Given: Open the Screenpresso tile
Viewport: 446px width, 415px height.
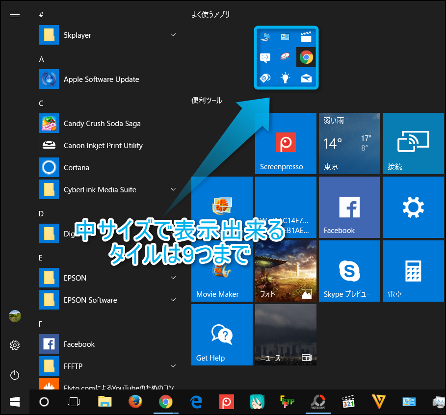Looking at the screenshot, I should (286, 143).
